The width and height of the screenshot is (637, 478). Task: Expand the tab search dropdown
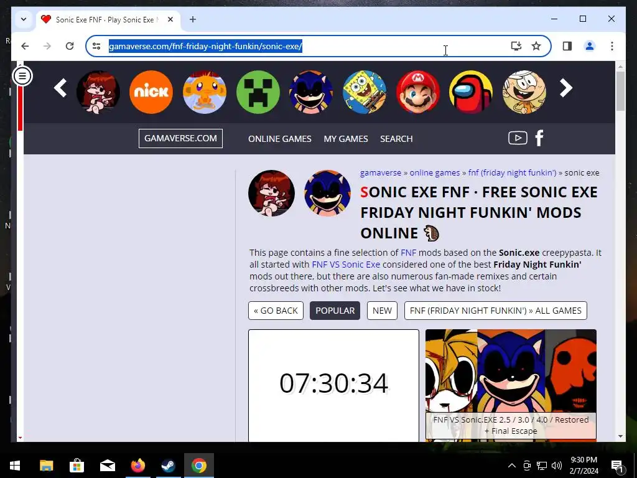pyautogui.click(x=24, y=19)
